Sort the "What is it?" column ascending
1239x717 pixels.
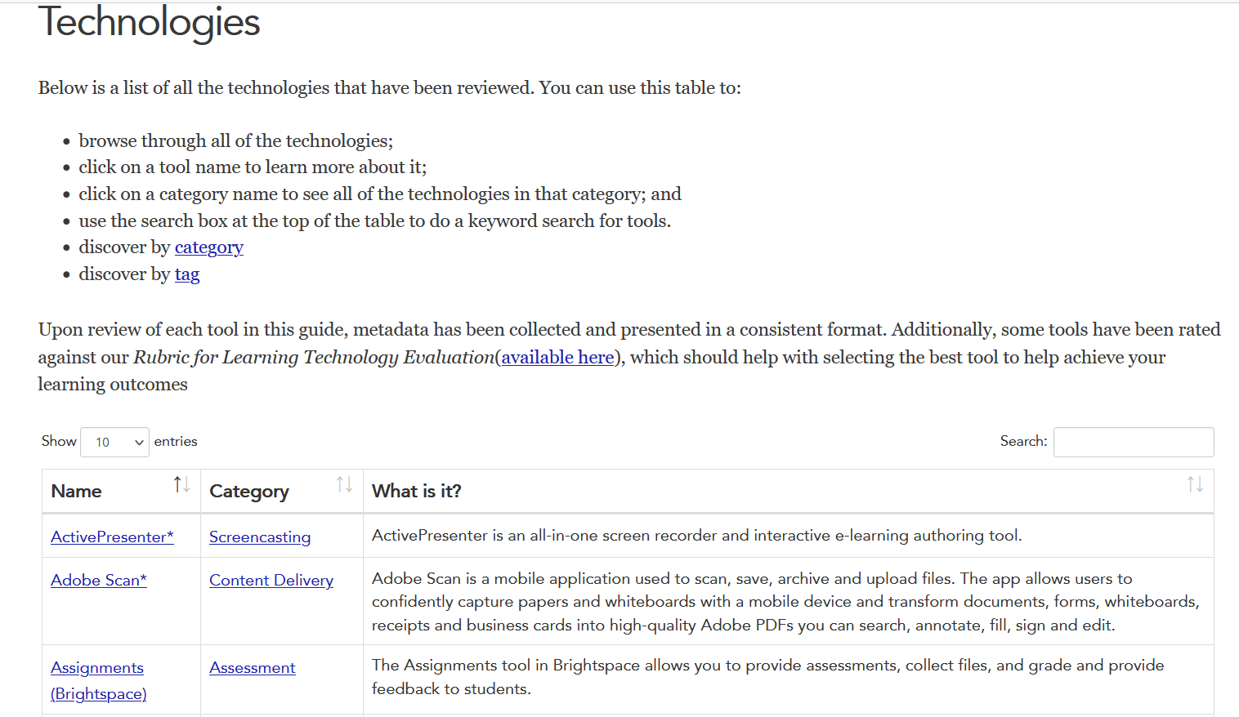tap(1192, 483)
